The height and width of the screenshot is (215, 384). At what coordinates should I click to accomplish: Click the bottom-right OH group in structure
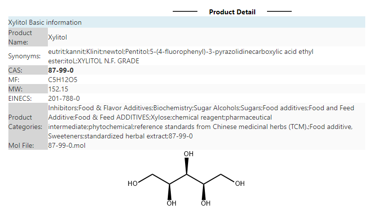[205, 203]
